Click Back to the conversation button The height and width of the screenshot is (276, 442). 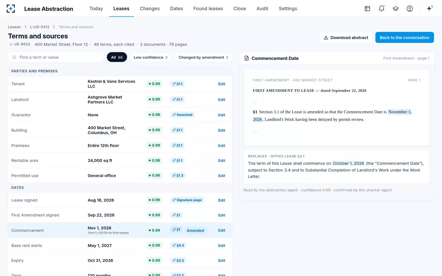[x=404, y=38]
